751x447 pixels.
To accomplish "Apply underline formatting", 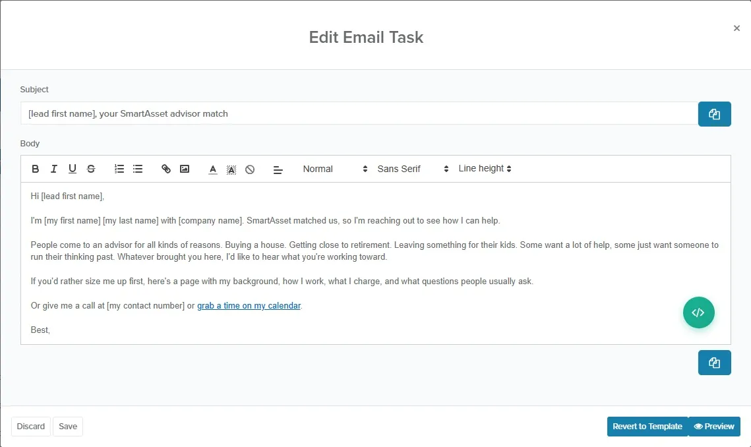I will point(73,169).
